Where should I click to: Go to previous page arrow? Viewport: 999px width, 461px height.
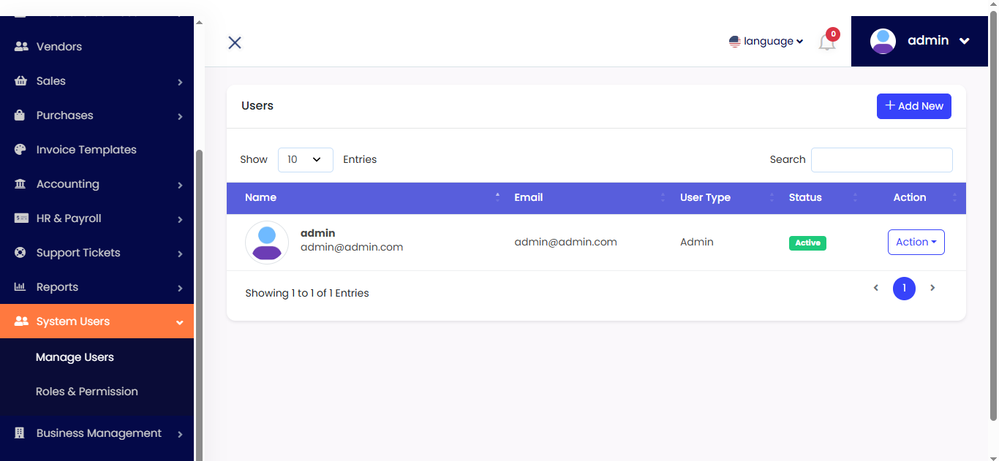875,288
